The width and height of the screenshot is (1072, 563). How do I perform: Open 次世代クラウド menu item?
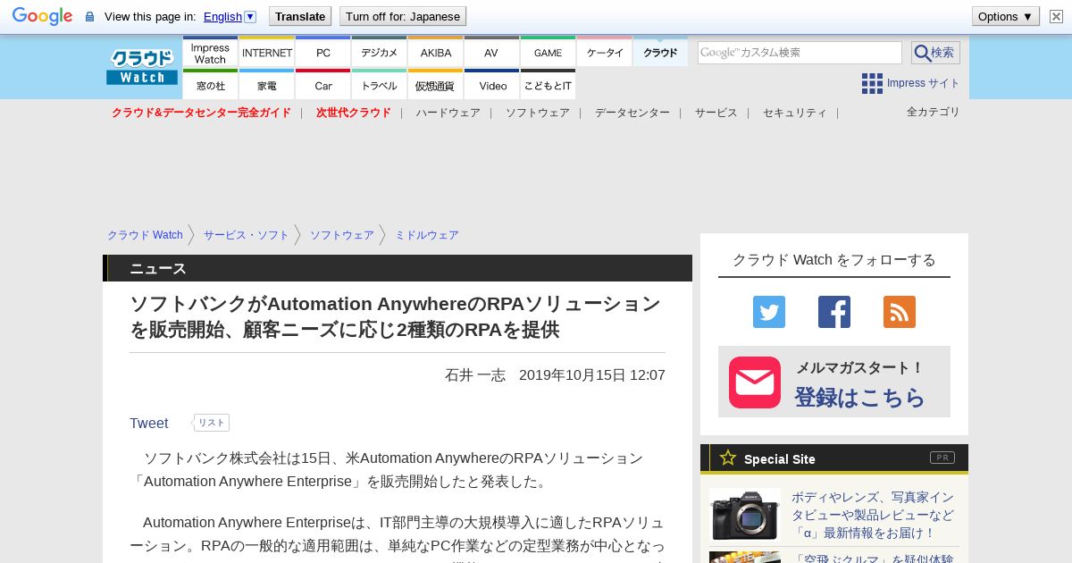[353, 113]
